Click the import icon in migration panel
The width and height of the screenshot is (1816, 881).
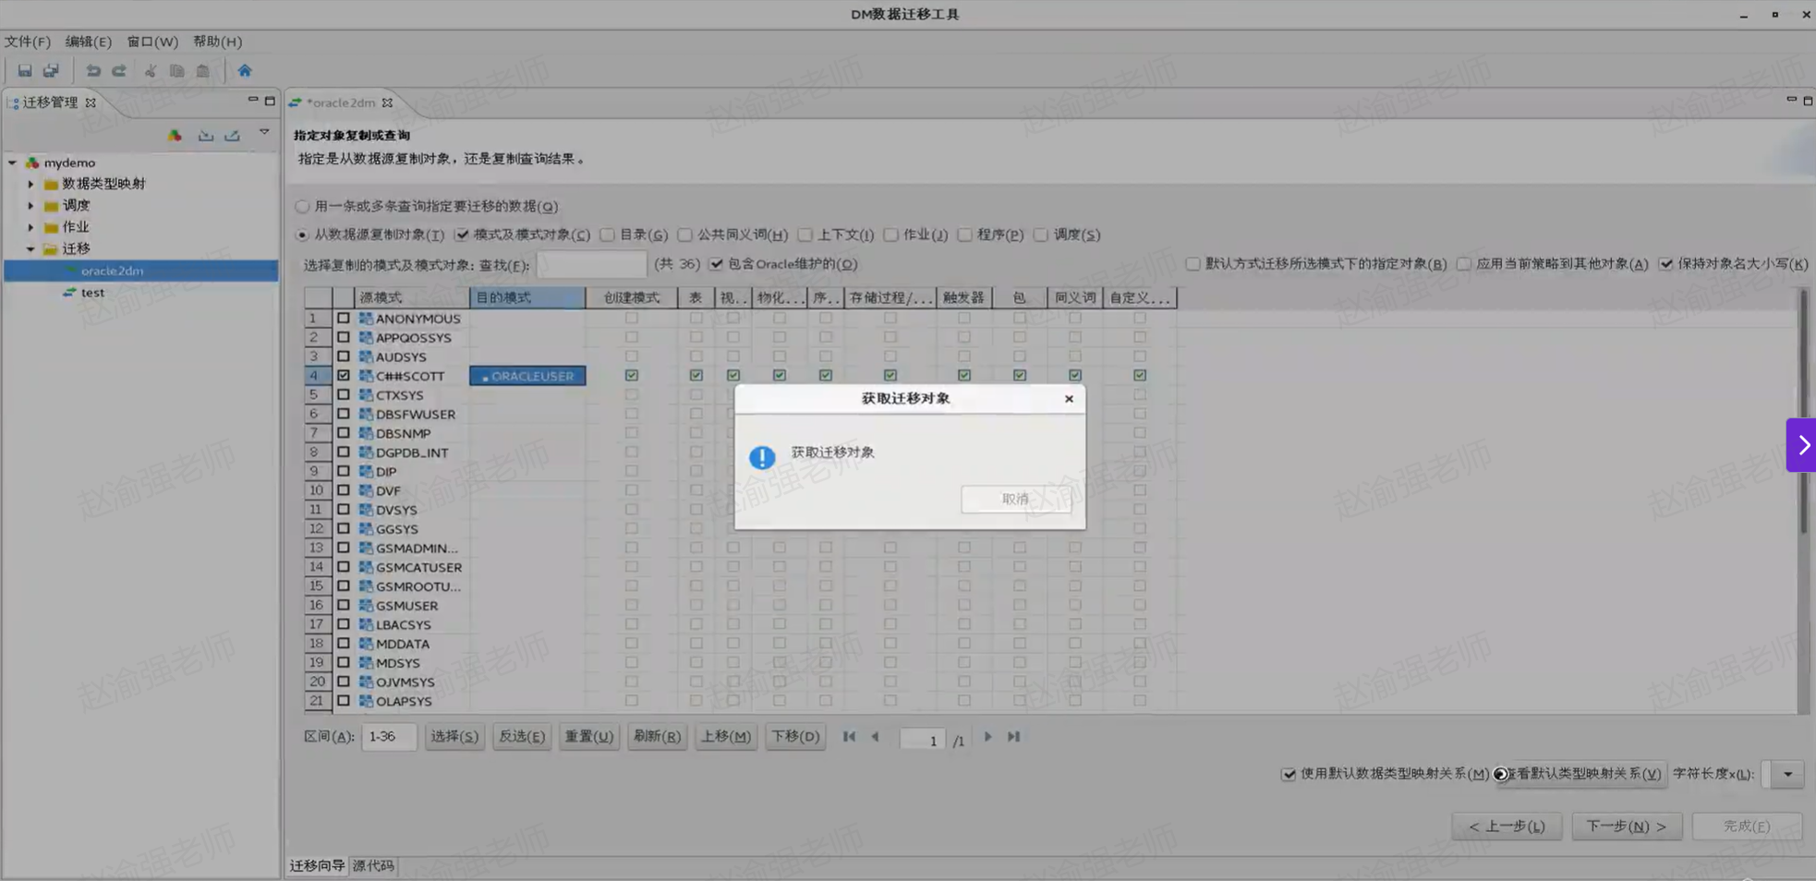click(x=206, y=135)
